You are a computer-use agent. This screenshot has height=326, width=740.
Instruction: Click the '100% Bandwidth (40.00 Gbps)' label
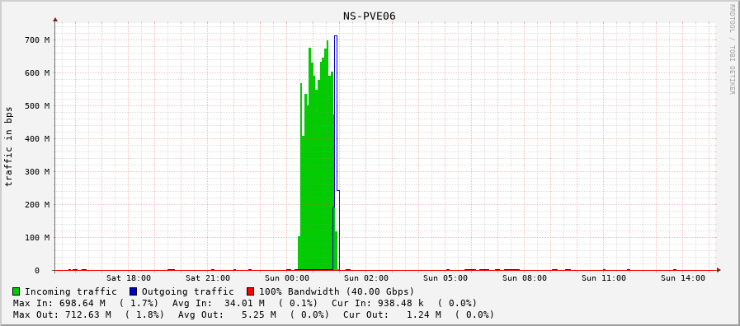(x=337, y=291)
